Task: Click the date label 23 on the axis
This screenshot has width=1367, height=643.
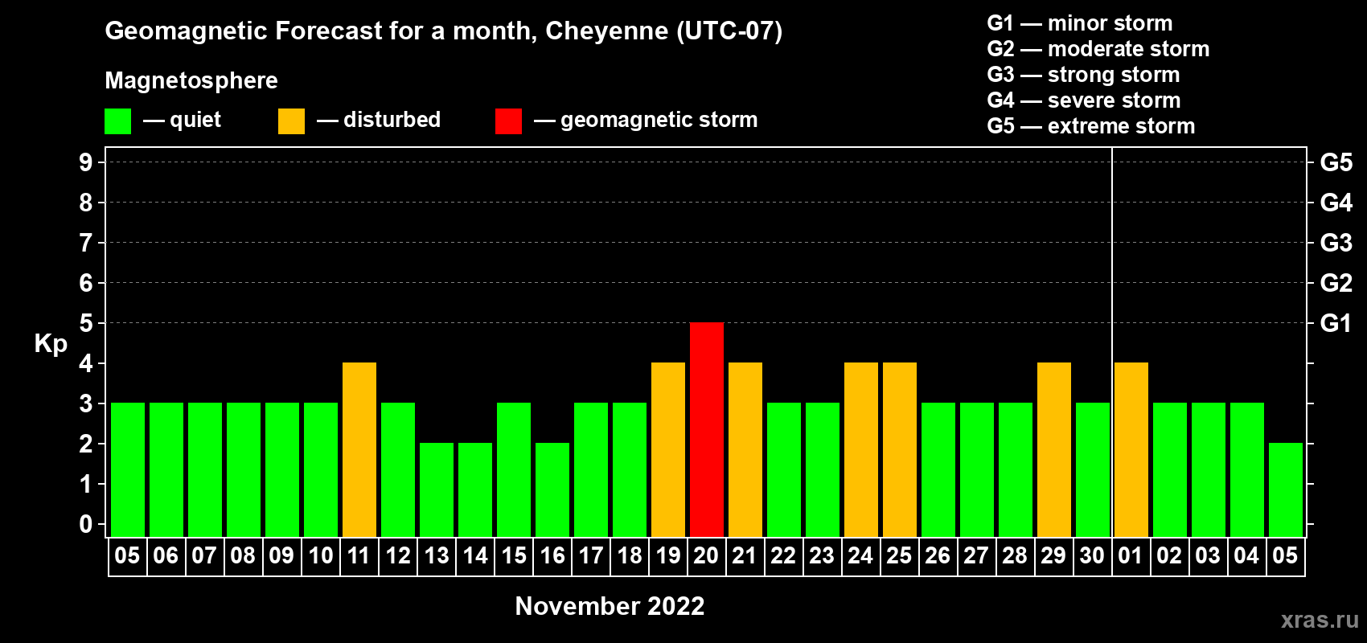Action: tap(822, 555)
